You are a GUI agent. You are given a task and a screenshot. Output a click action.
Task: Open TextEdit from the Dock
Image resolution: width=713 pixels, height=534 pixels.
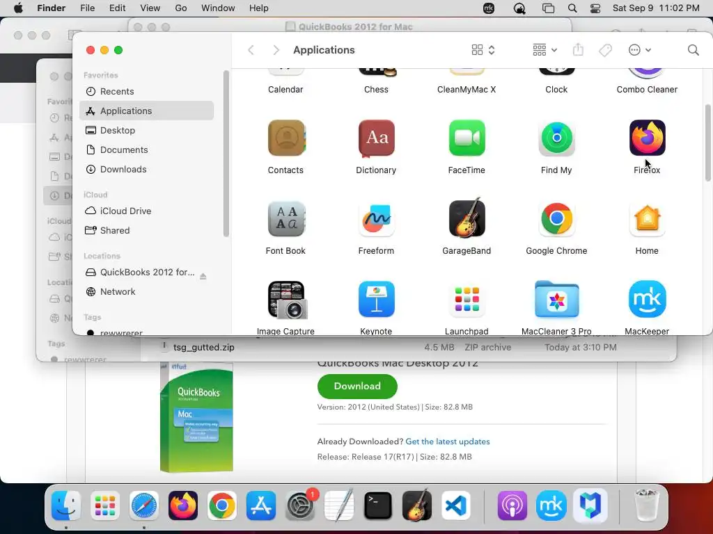click(x=339, y=505)
